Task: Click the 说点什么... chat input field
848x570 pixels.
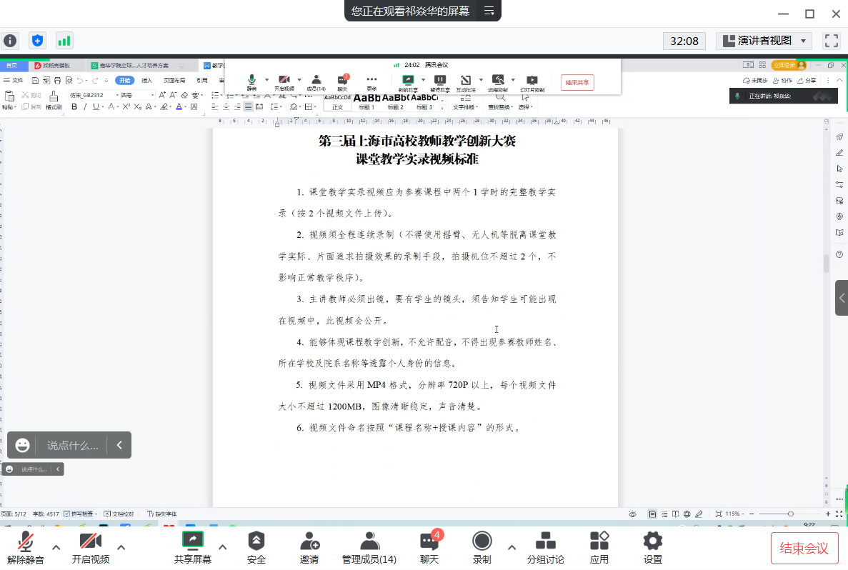Action: click(x=72, y=446)
